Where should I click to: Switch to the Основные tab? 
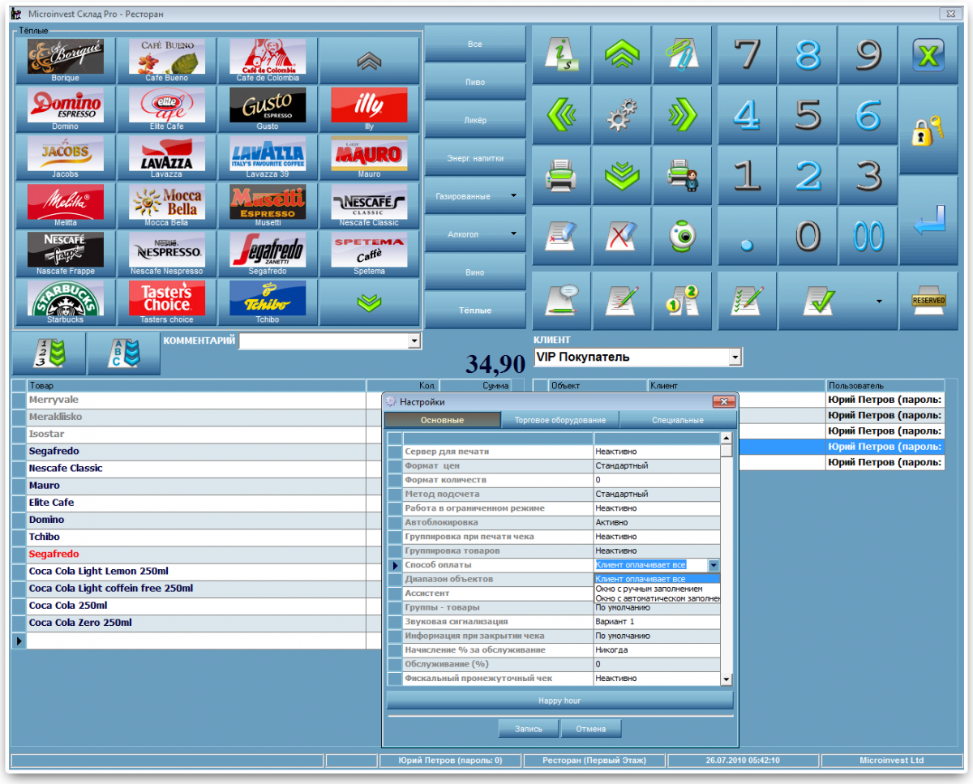442,420
